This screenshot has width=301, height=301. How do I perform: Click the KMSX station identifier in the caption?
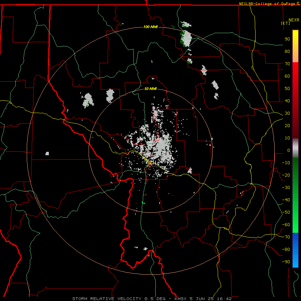click(180, 299)
